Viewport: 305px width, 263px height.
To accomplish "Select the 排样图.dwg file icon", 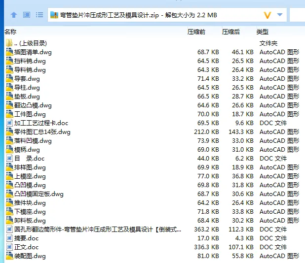I will coord(9,167).
